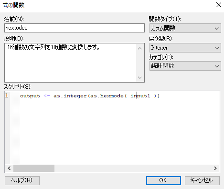Click the script editor code line
Viewport: 224px width, 189px height.
pos(90,96)
